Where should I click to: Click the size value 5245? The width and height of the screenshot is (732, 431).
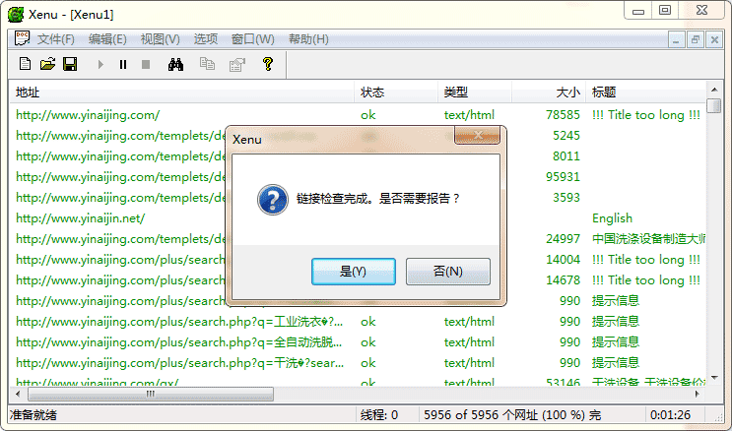point(566,135)
